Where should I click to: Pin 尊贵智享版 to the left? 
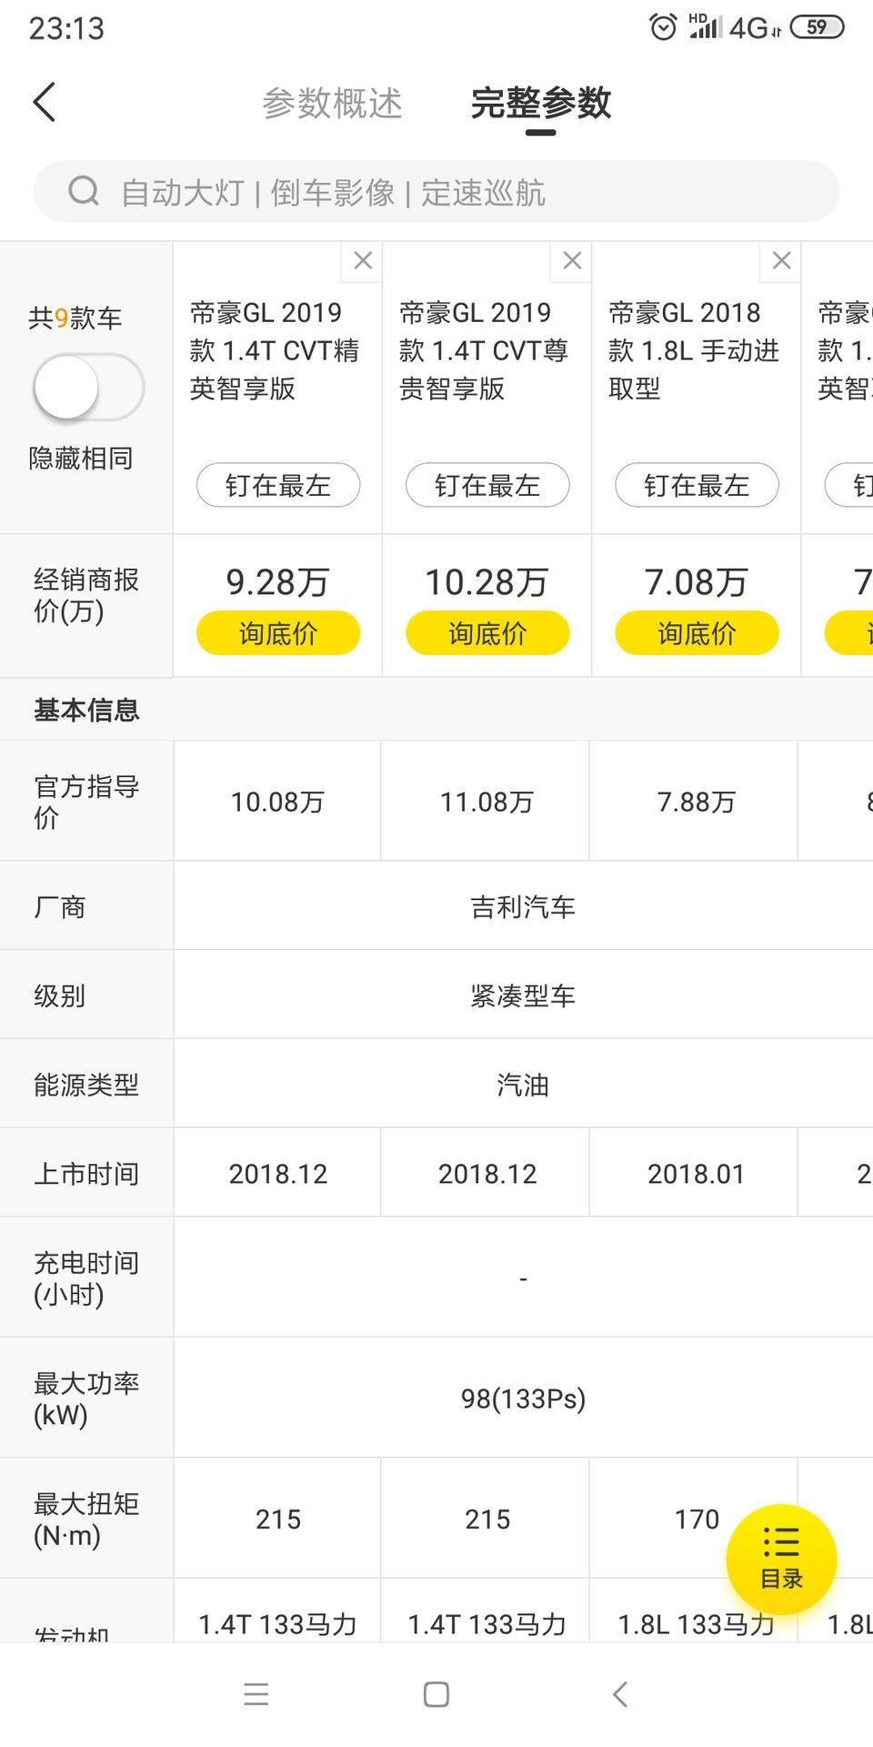coord(487,485)
